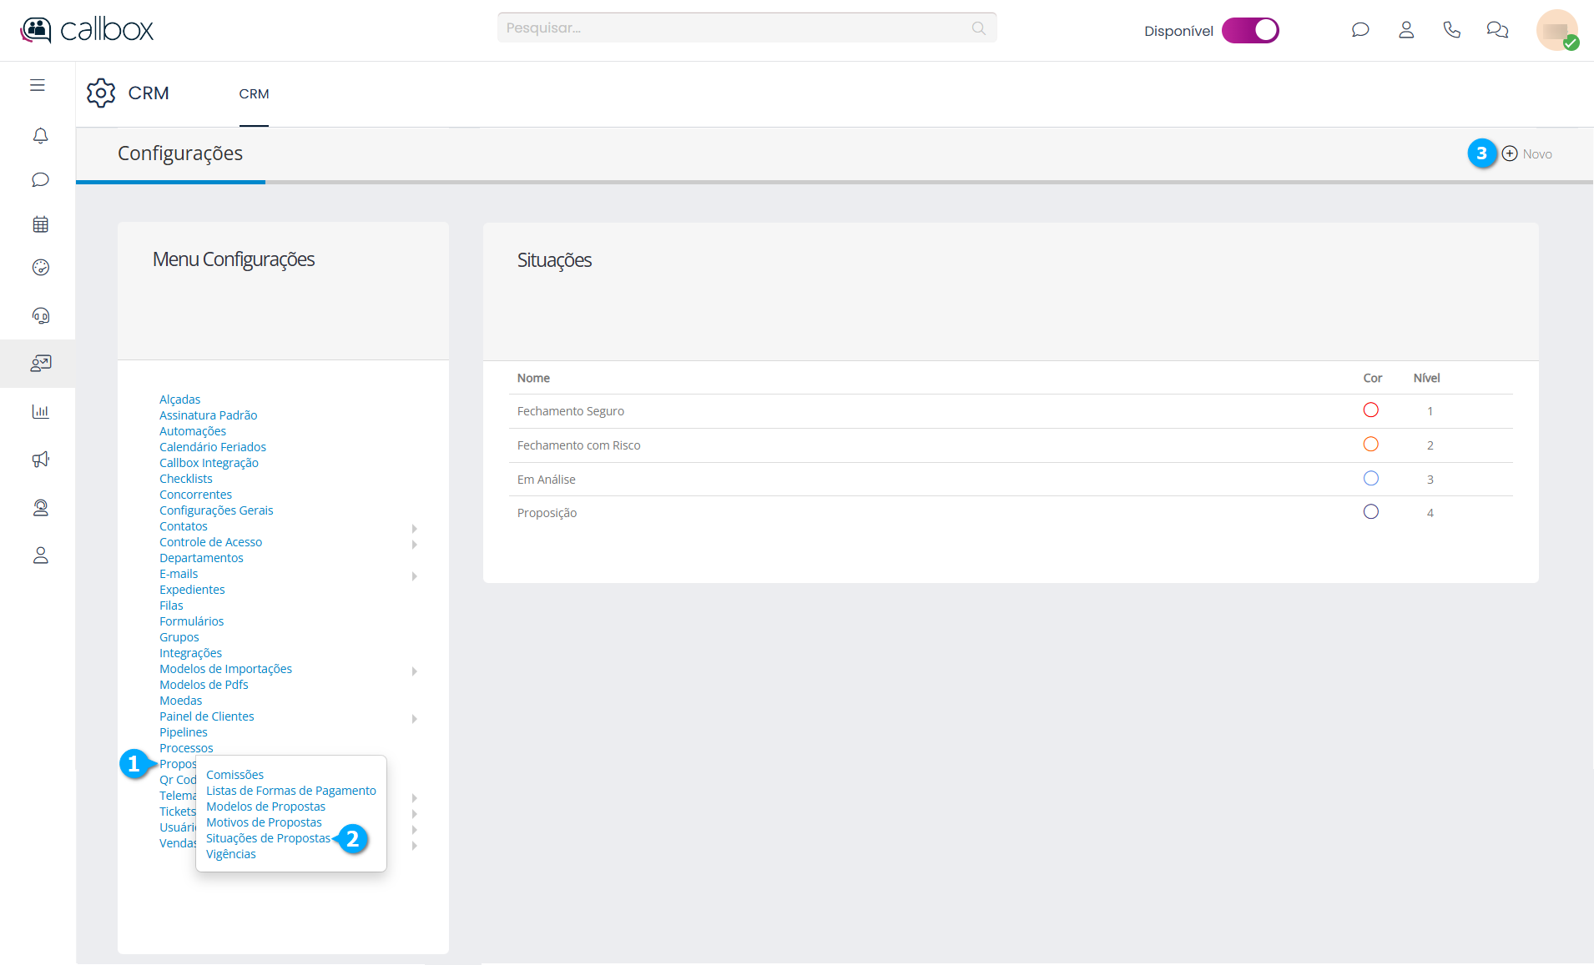1594x965 pixels.
Task: Open the calendar icon in sidebar
Action: click(40, 224)
